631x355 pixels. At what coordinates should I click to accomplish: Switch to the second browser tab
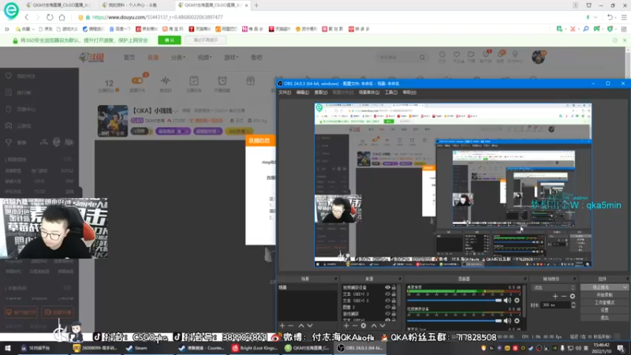tap(133, 6)
